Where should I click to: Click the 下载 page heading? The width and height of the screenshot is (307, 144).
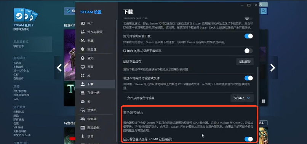pyautogui.click(x=128, y=12)
